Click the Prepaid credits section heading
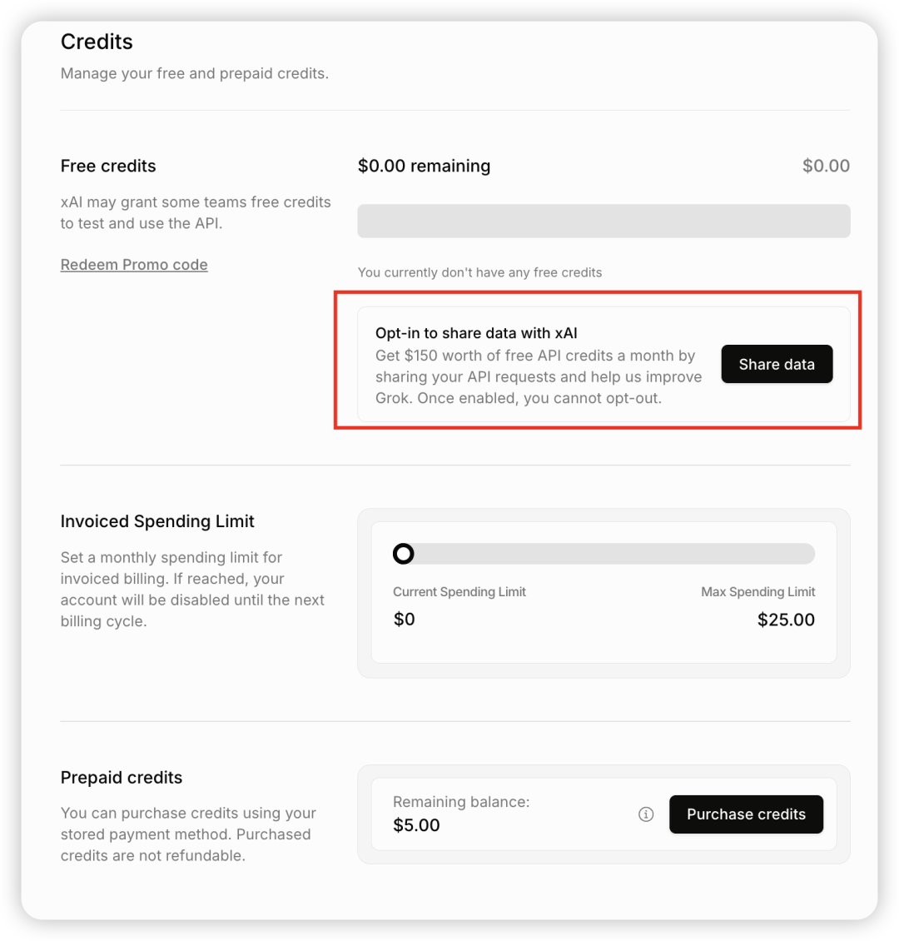Screen dimensions: 899x941 (122, 778)
